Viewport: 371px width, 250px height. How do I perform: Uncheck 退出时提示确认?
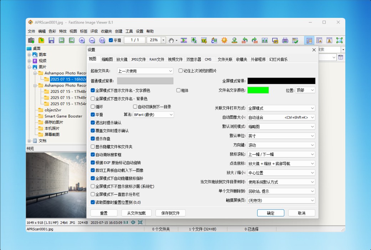[93, 122]
